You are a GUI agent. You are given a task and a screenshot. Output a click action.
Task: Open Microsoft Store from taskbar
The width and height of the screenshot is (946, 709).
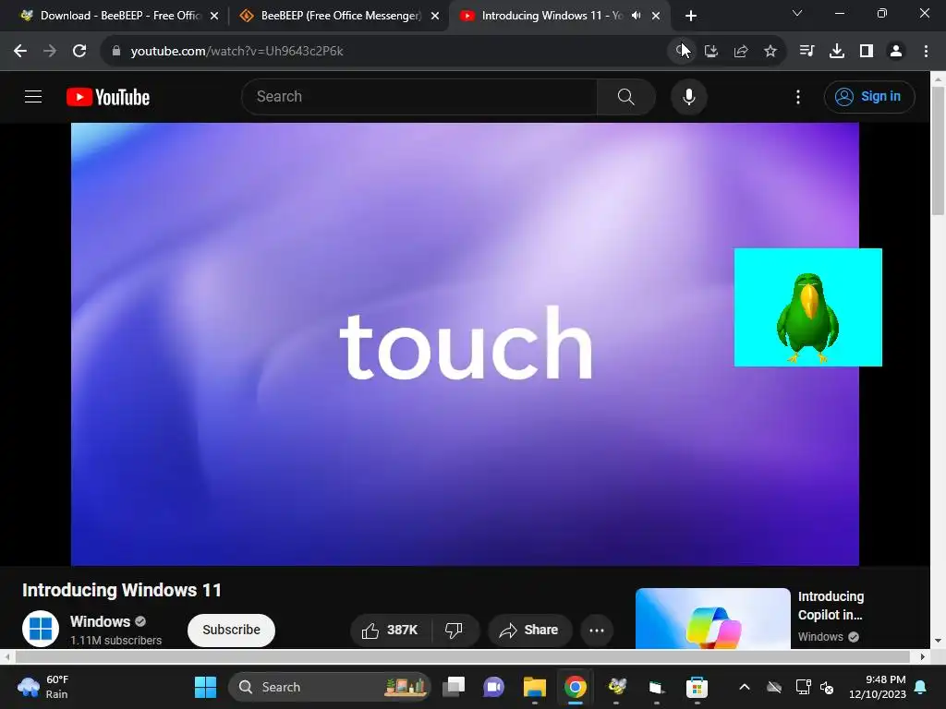[697, 687]
